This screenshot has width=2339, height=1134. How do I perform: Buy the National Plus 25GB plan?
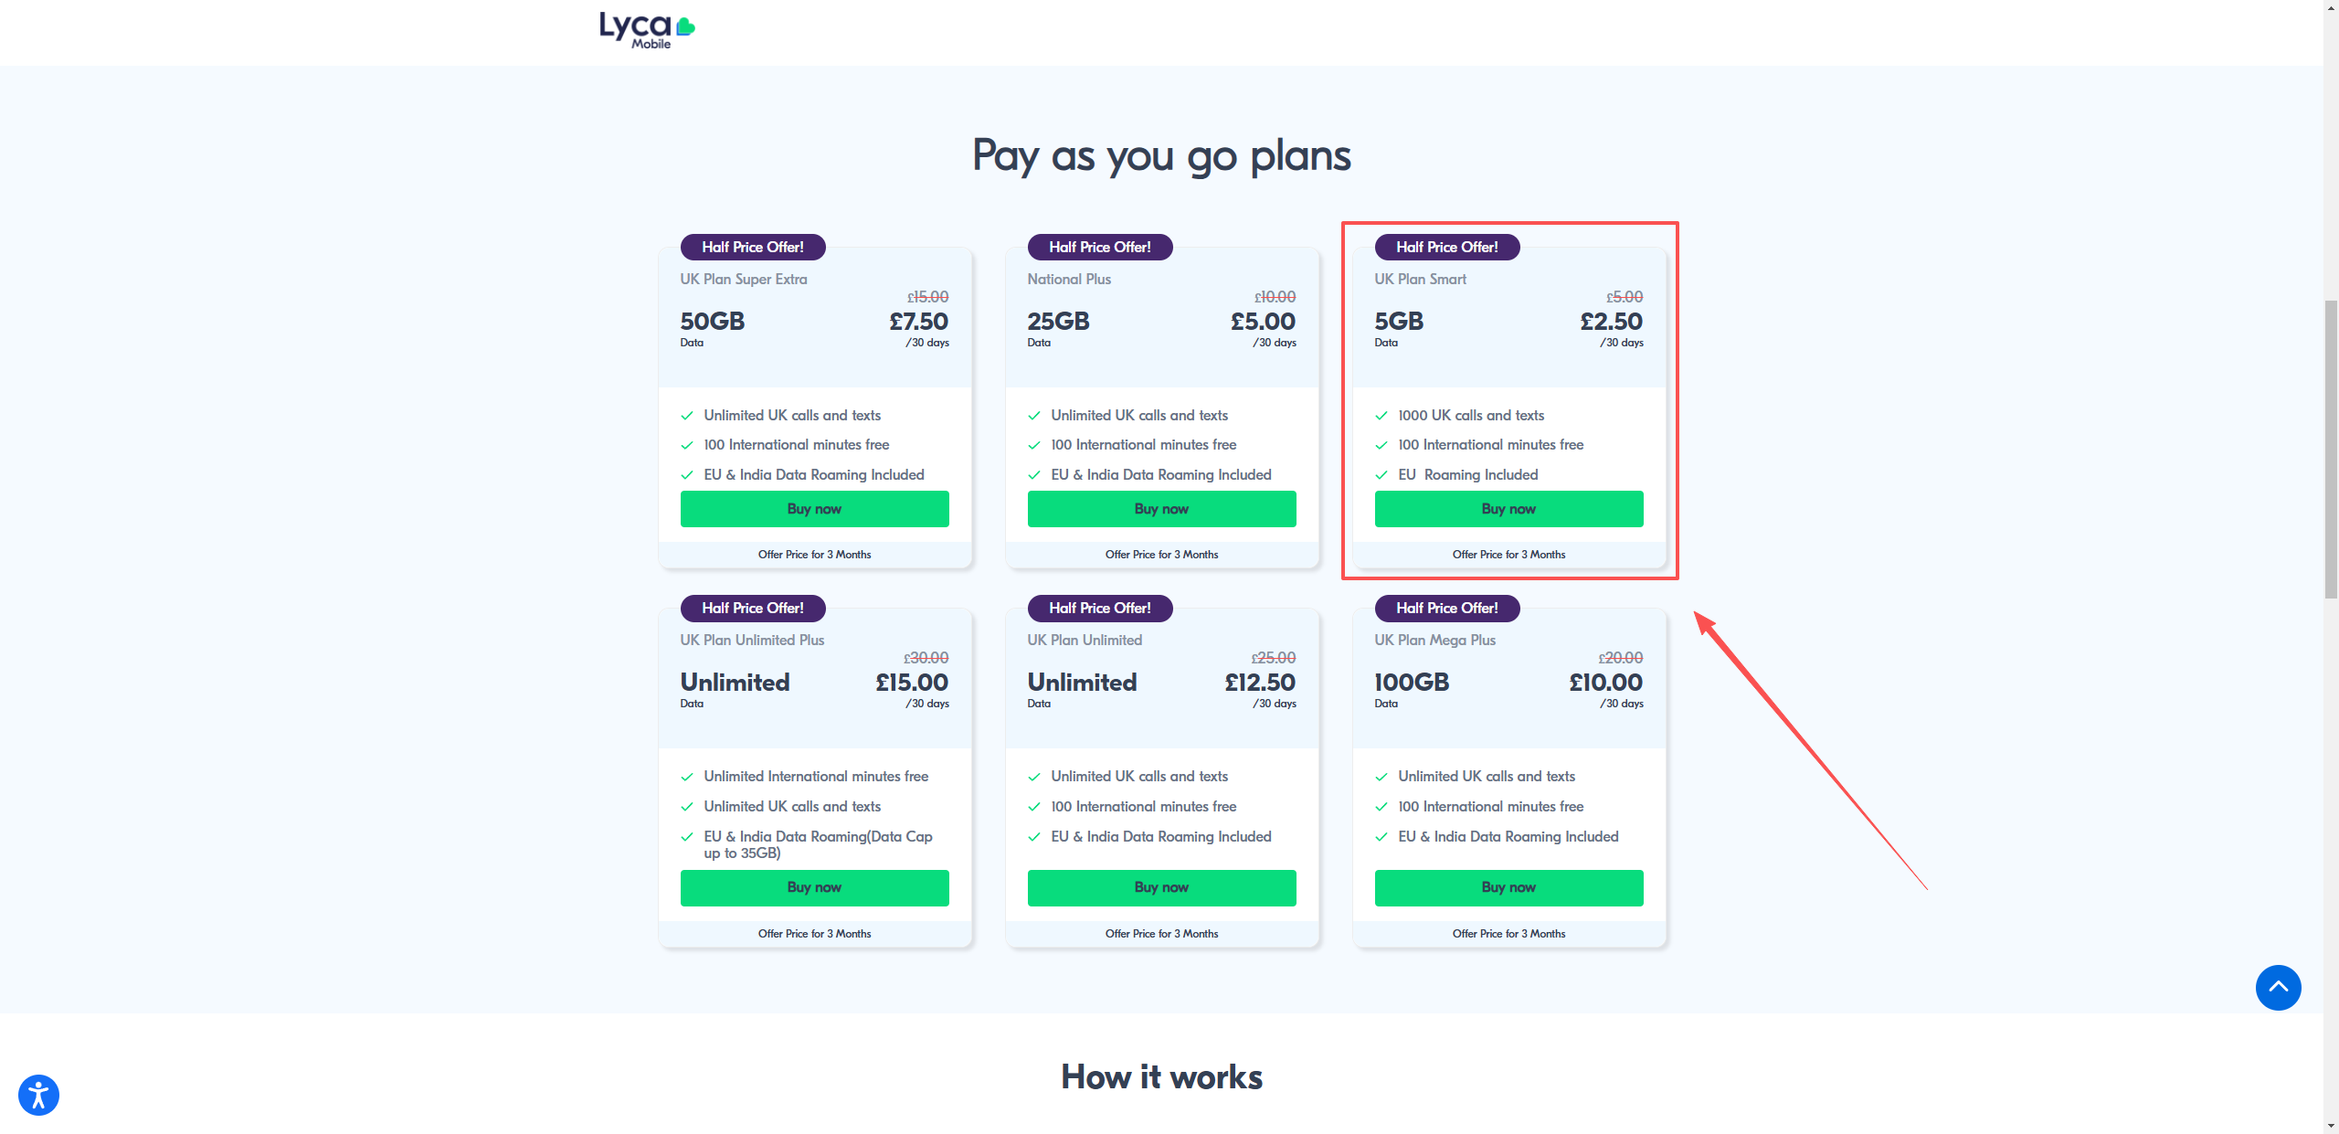coord(1161,509)
